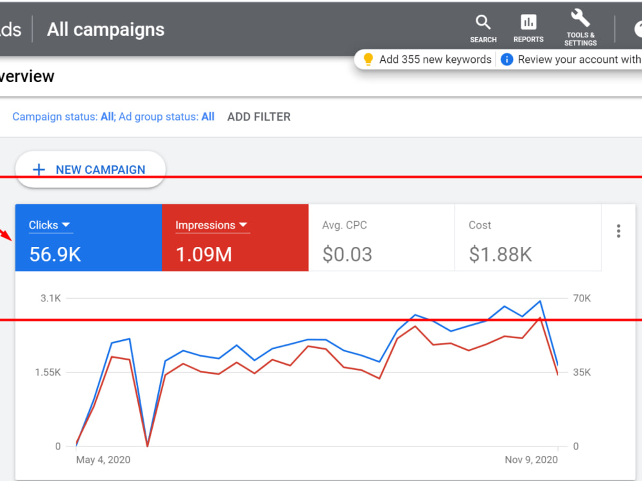Viewport: 642px width, 481px height.
Task: Edit the Ad group status: All filter
Action: [166, 117]
